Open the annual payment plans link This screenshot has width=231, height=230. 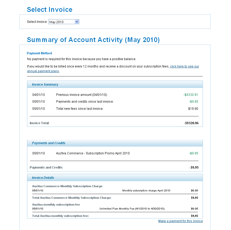point(184,66)
